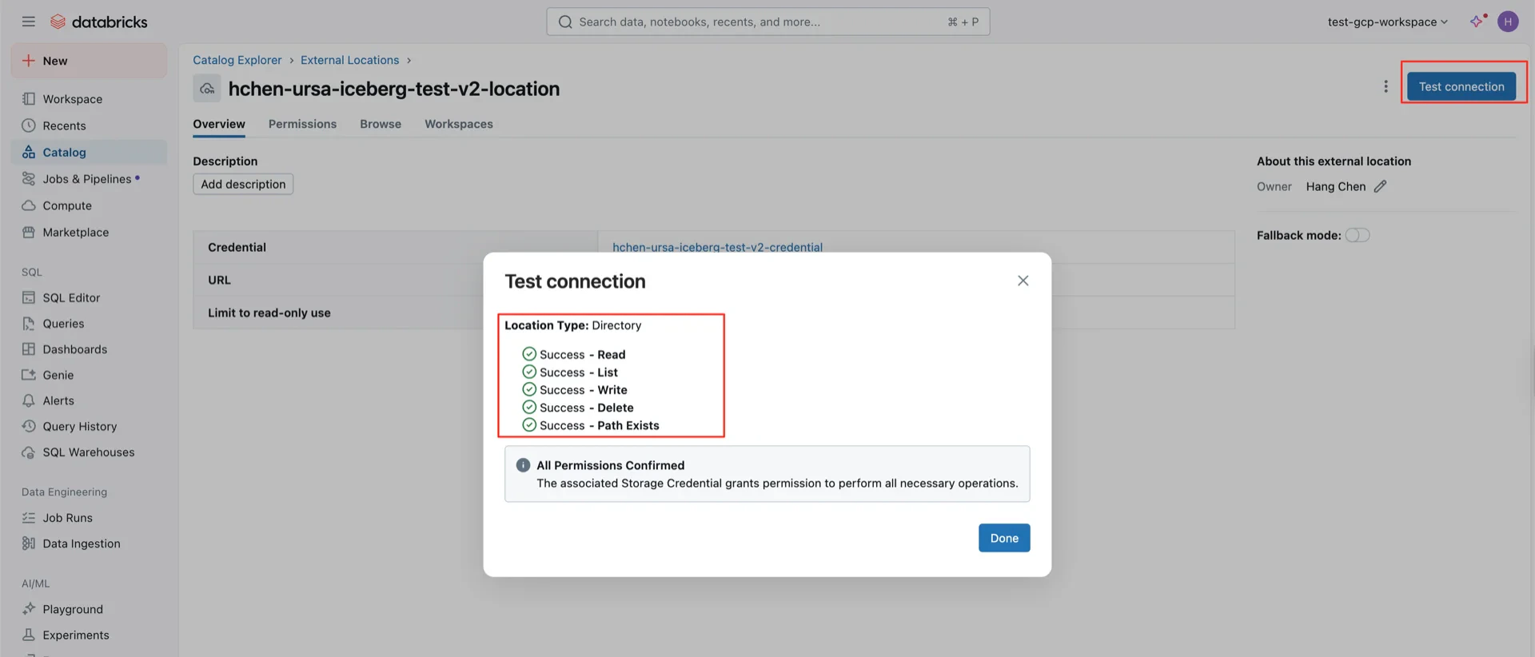This screenshot has height=657, width=1535.
Task: Click the search data, notebooks field
Action: [767, 22]
